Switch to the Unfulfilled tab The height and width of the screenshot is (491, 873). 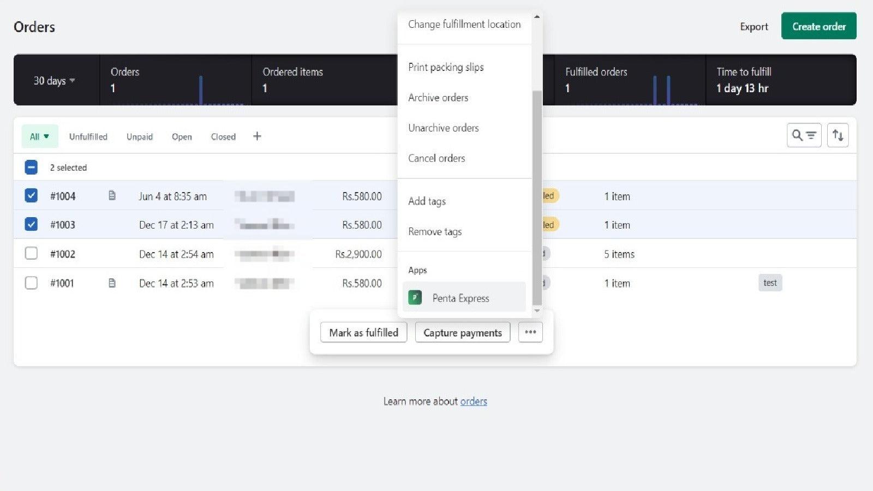[88, 136]
